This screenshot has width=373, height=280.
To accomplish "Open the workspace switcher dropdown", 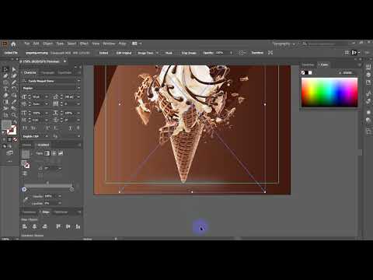I will (284, 44).
